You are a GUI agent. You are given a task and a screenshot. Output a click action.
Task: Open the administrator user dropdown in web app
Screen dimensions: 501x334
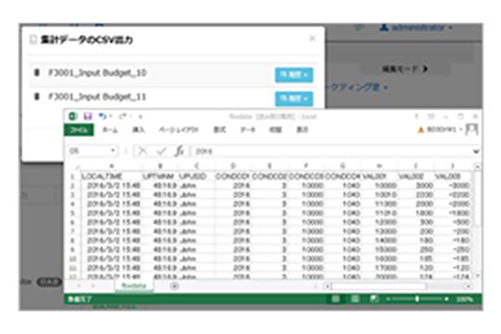coord(417,28)
